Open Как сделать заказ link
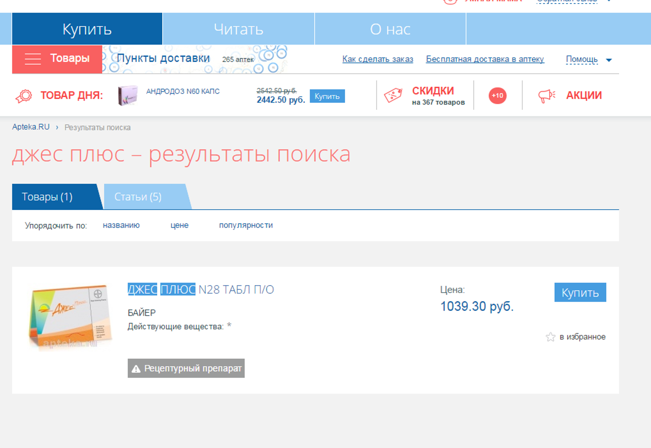This screenshot has width=651, height=448. coord(378,59)
